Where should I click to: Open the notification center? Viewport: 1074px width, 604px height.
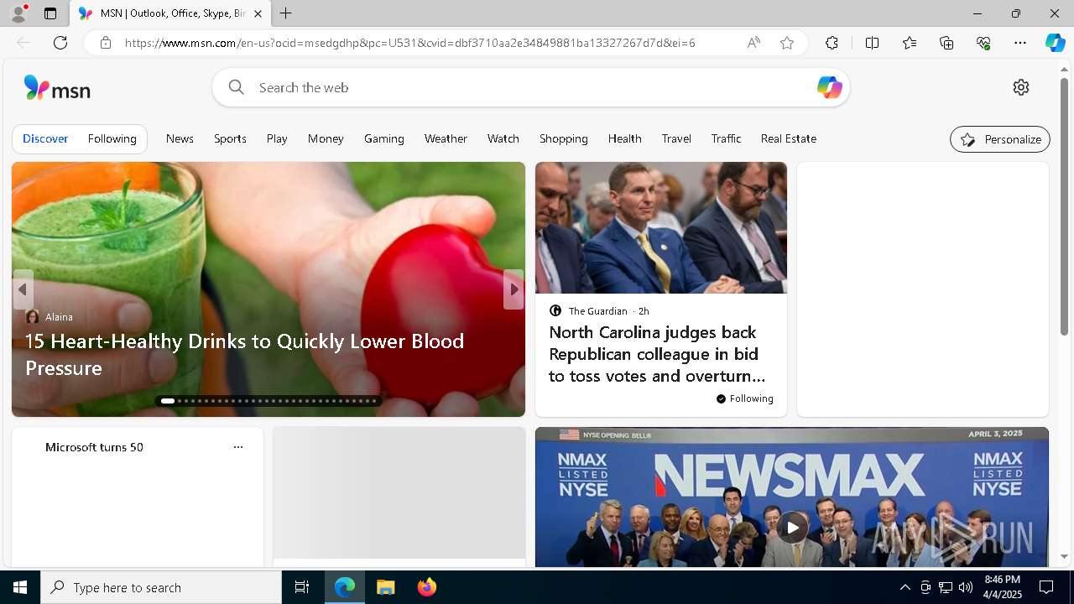point(1046,587)
